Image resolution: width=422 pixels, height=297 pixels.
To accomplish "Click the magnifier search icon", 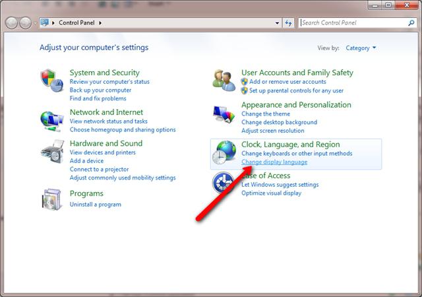I will [411, 23].
